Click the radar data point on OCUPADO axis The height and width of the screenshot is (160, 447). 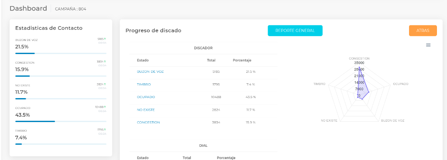pos(368,92)
